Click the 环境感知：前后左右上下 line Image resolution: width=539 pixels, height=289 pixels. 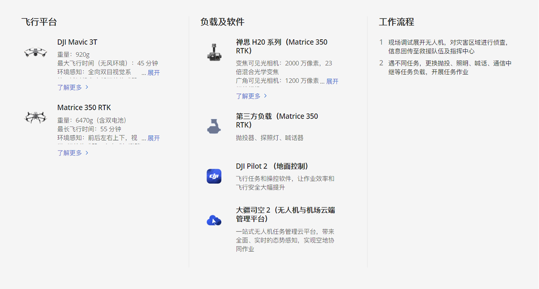(x=97, y=138)
